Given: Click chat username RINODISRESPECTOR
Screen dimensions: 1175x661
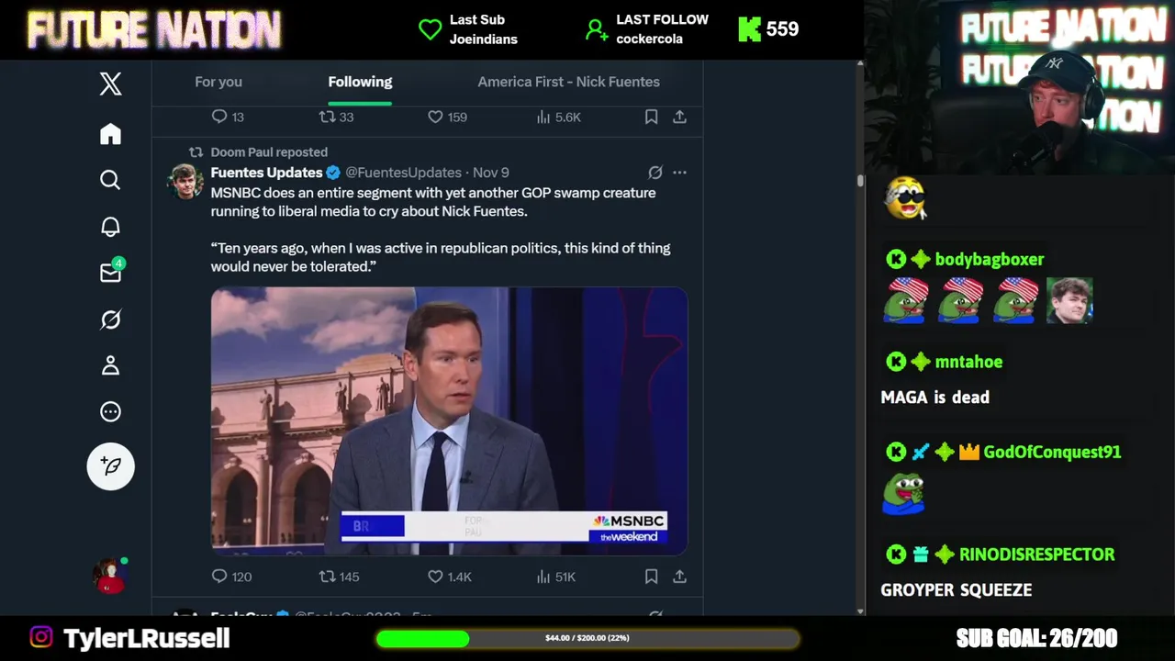Looking at the screenshot, I should (1037, 555).
